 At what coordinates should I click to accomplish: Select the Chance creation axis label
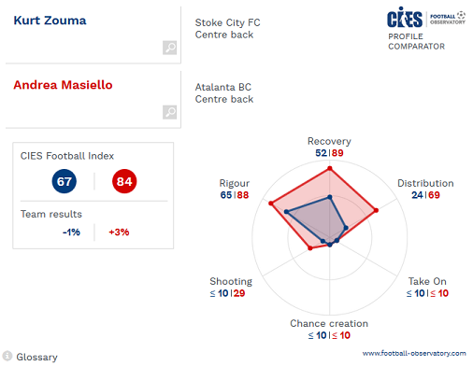[x=329, y=323]
